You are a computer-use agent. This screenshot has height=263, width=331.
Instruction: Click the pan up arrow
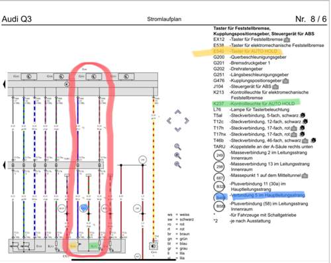[x=178, y=112]
